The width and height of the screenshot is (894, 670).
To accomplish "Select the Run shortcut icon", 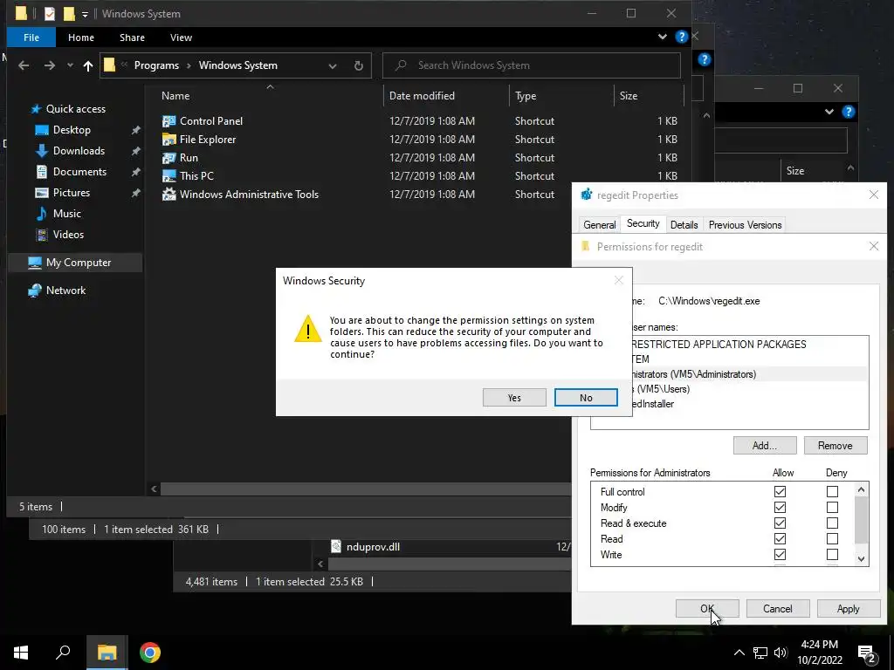I will 168,158.
